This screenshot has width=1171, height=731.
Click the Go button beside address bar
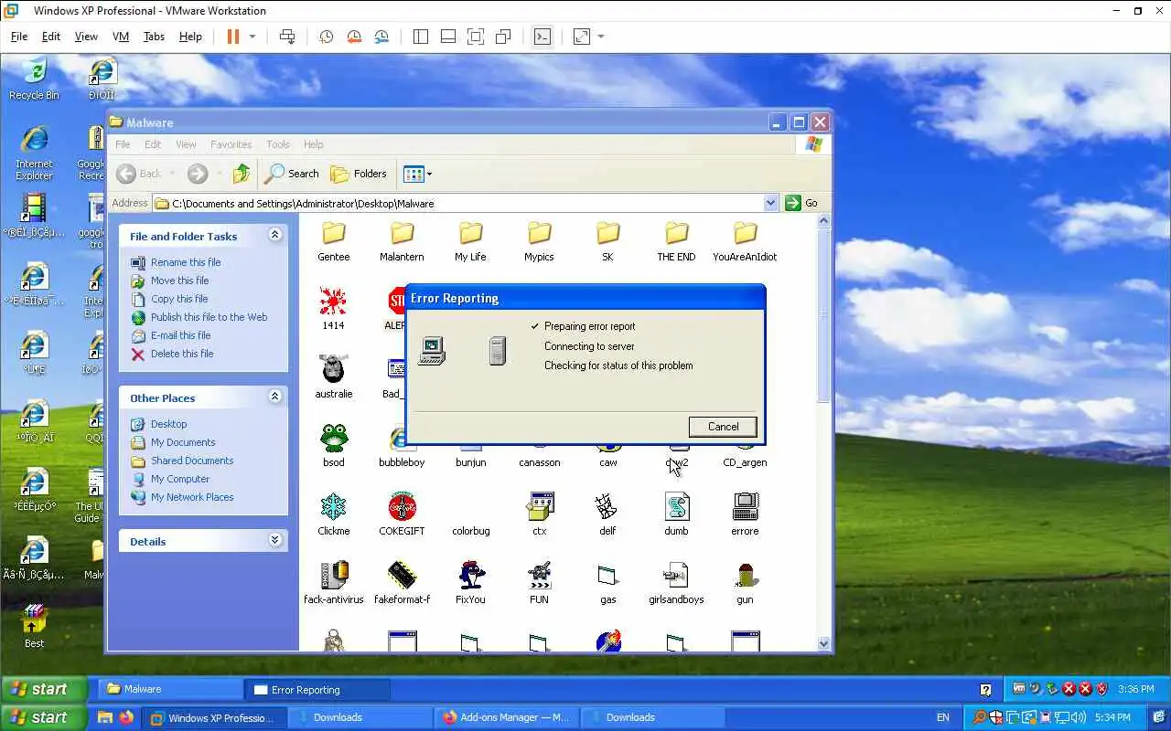801,203
